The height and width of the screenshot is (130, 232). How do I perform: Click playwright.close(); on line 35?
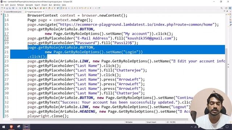48,116
